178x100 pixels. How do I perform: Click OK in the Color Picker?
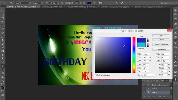[x=161, y=36]
